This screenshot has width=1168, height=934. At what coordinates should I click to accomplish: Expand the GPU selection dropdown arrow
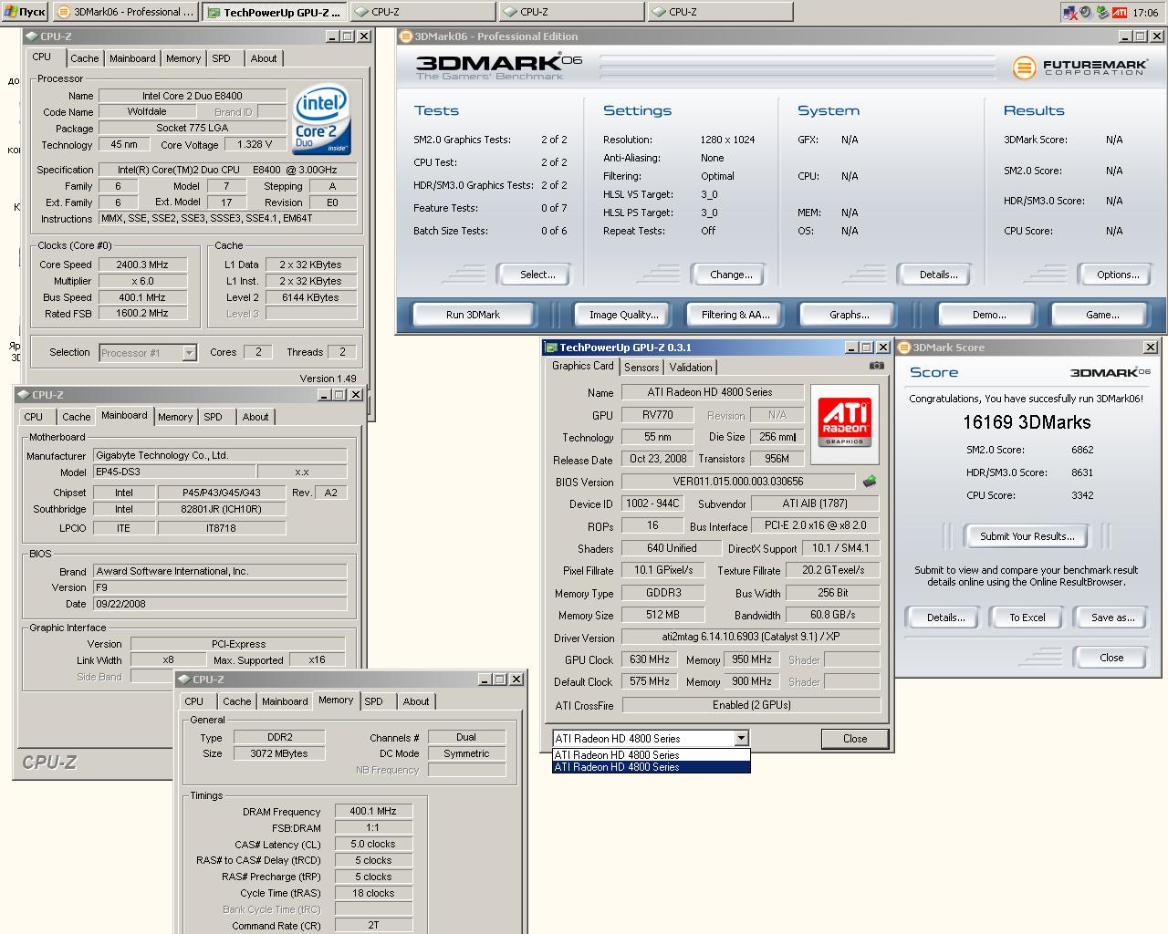pyautogui.click(x=741, y=739)
